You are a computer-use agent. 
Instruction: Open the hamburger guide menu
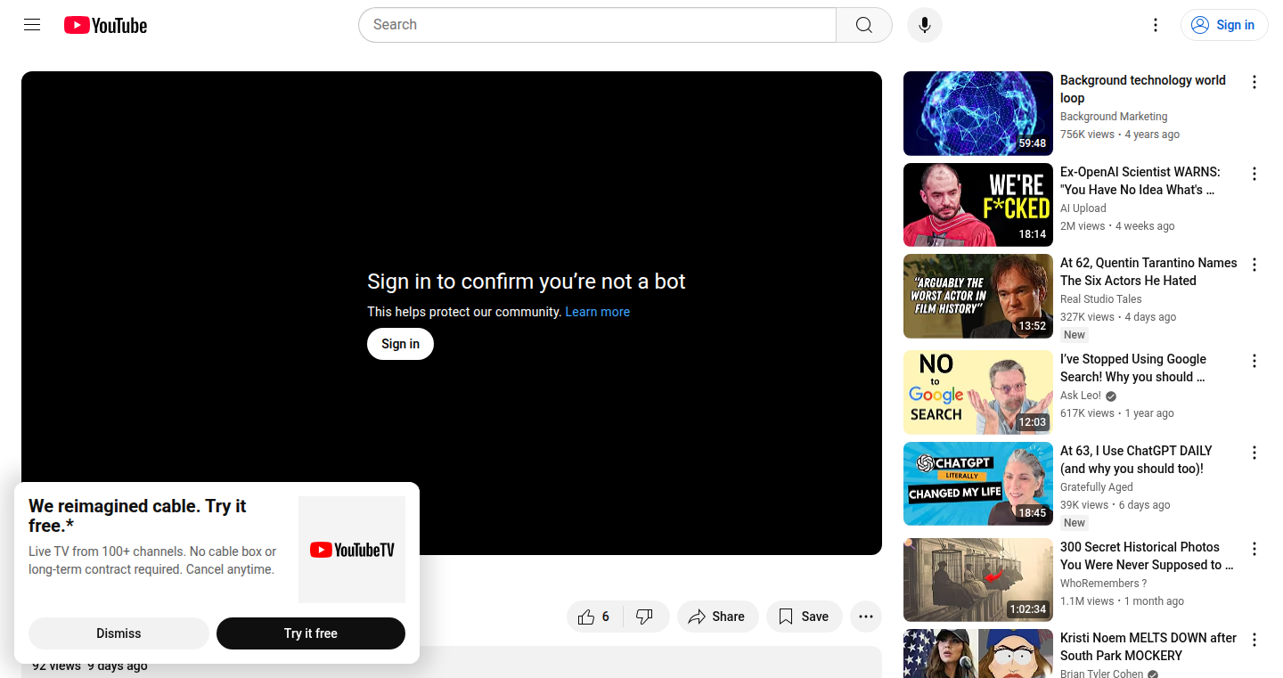coord(32,25)
